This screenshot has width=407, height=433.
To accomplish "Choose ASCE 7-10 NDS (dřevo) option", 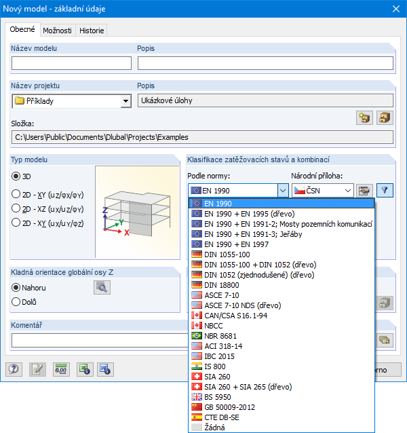I will (282, 305).
